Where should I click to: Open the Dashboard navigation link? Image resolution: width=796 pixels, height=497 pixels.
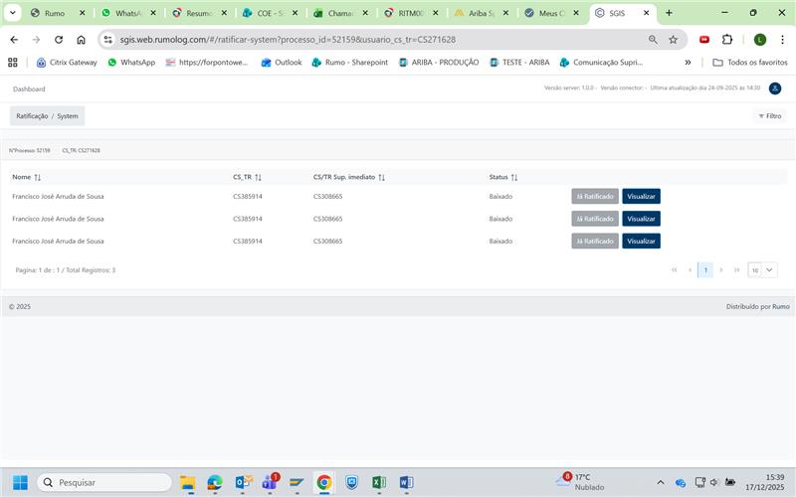click(x=29, y=88)
